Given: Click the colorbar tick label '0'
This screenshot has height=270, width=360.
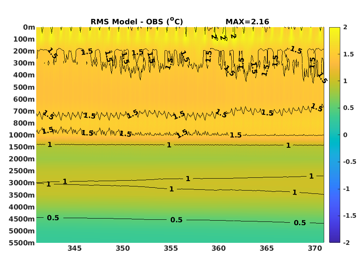Looking at the screenshot, I should 345,135.
